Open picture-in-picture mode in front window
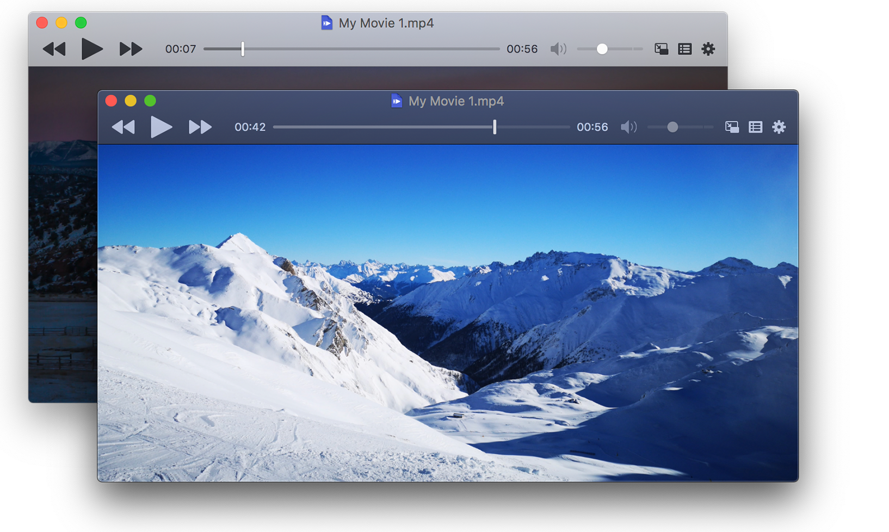This screenshot has width=889, height=532. click(x=732, y=127)
